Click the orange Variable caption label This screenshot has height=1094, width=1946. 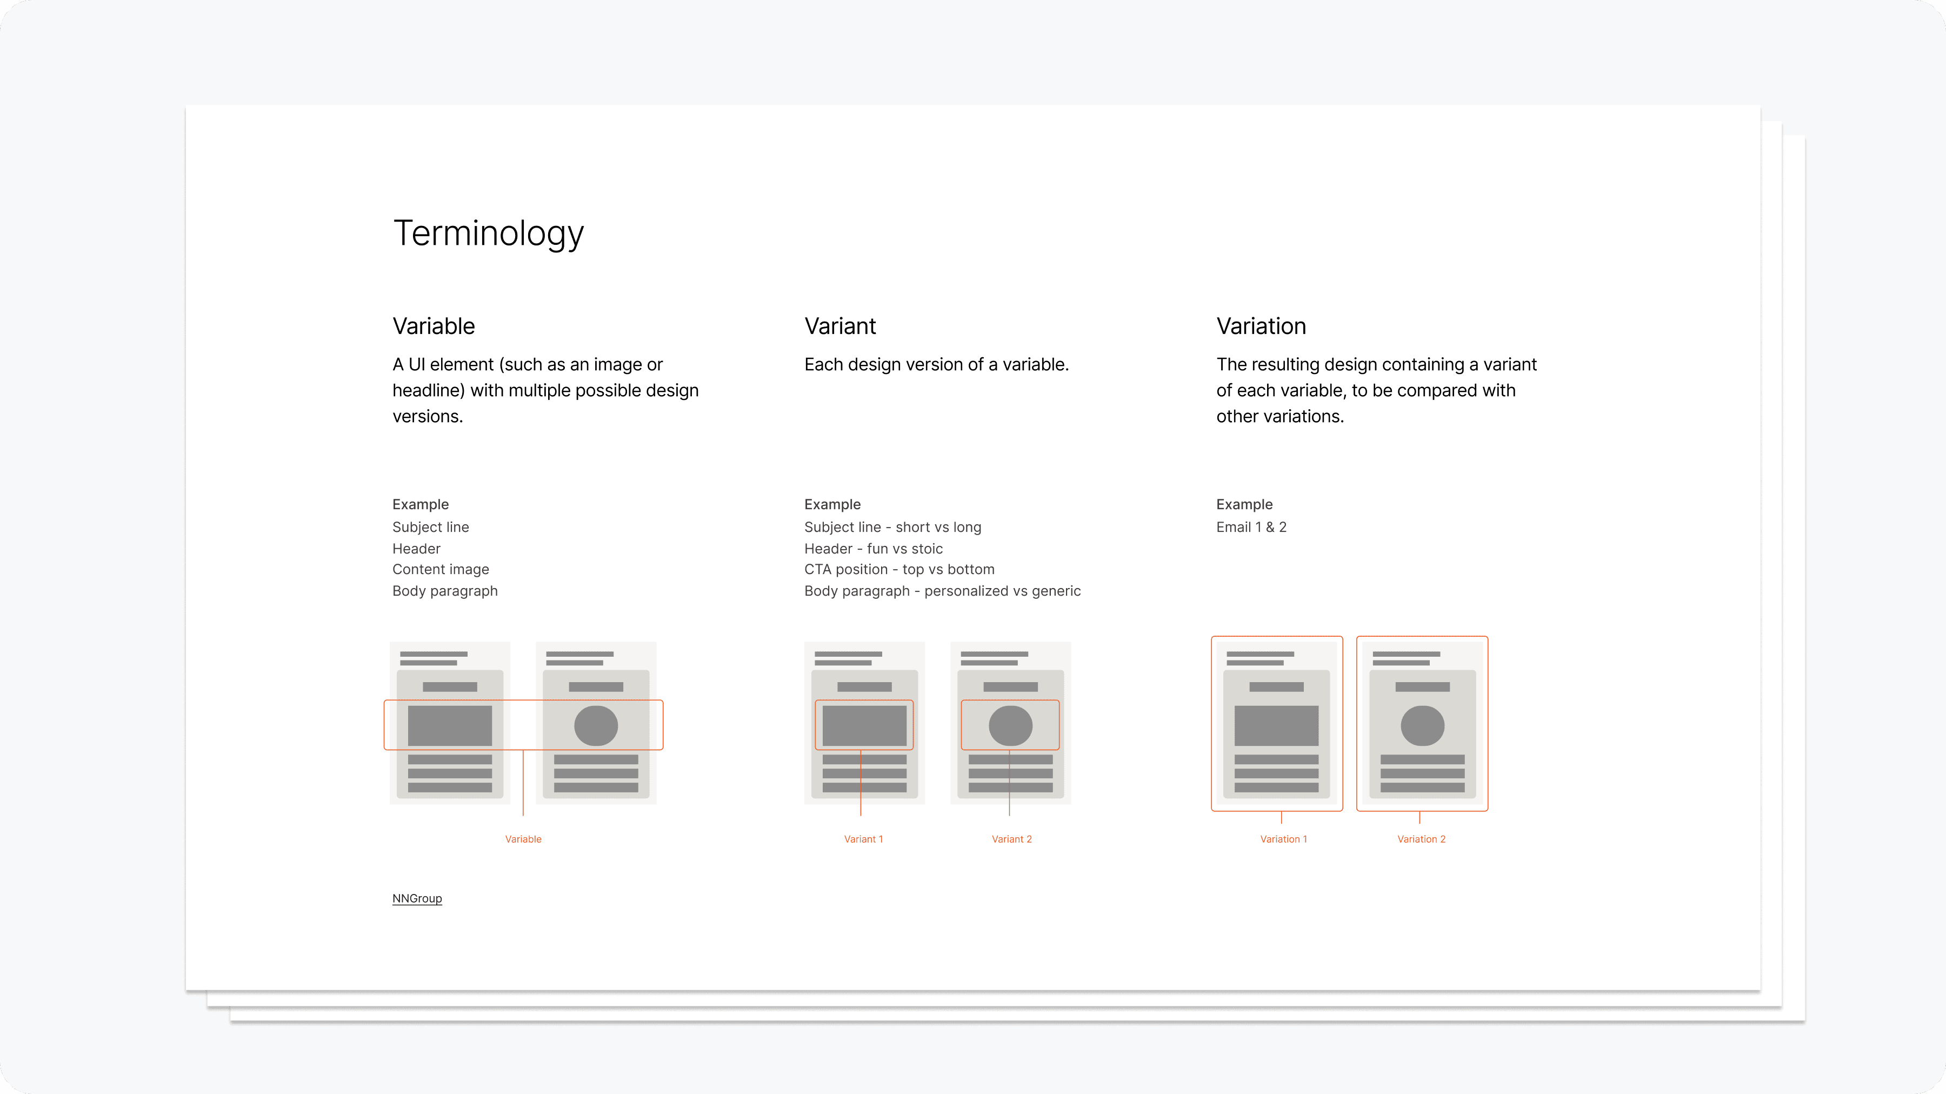coord(523,839)
